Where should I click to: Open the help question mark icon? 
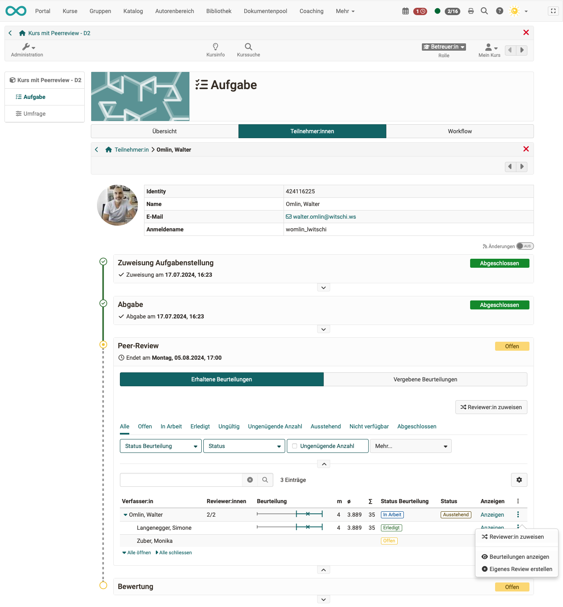click(x=500, y=11)
